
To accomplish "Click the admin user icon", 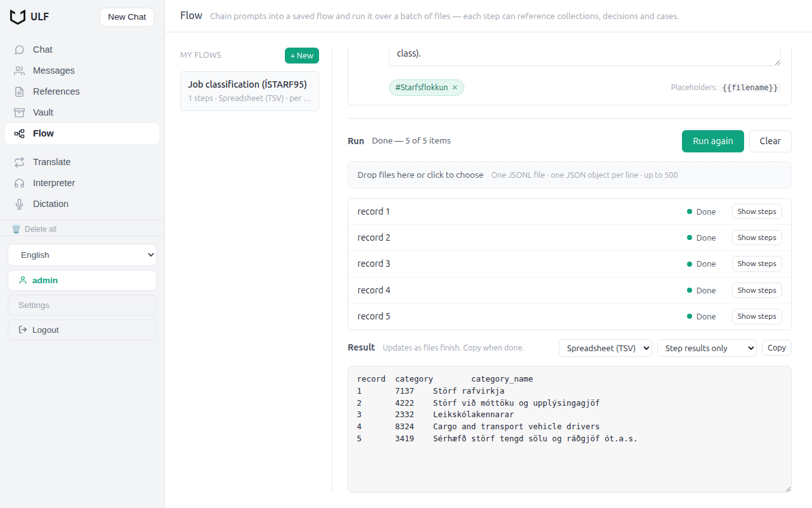I will pos(23,280).
